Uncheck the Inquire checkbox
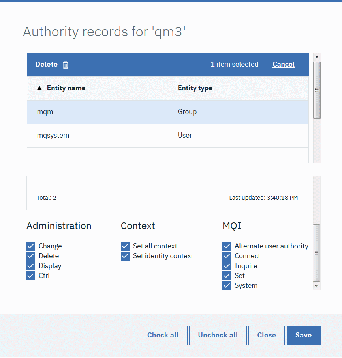342x358 pixels. pos(227,266)
